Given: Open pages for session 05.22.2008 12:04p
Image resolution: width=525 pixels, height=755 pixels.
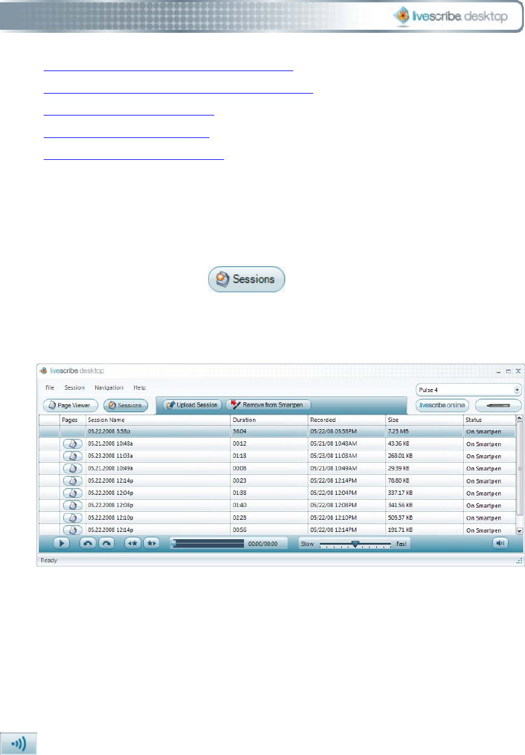Looking at the screenshot, I should tap(72, 493).
